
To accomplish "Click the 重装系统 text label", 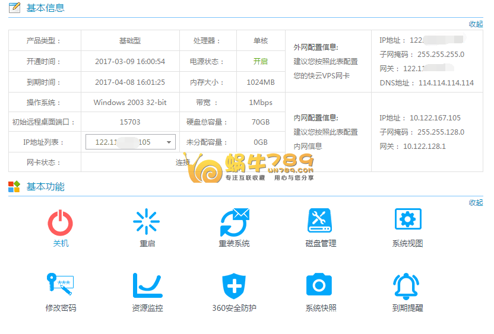I will pos(234,243).
